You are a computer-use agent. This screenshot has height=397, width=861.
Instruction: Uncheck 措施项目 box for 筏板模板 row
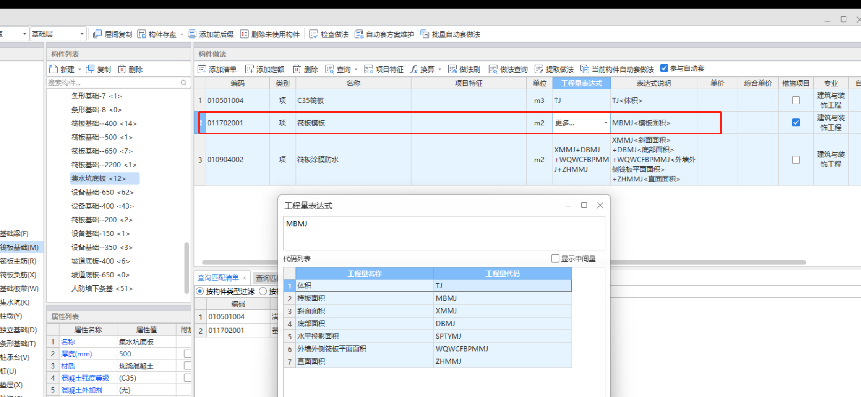click(x=796, y=123)
